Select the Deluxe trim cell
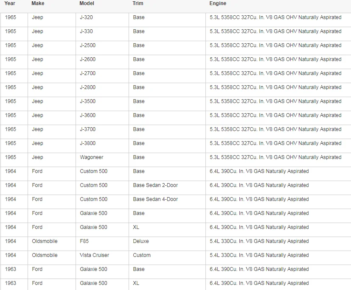Image resolution: width=351 pixels, height=290 pixels. coord(141,241)
